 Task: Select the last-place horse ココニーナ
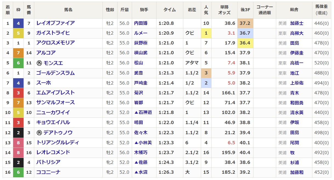coord(48,172)
